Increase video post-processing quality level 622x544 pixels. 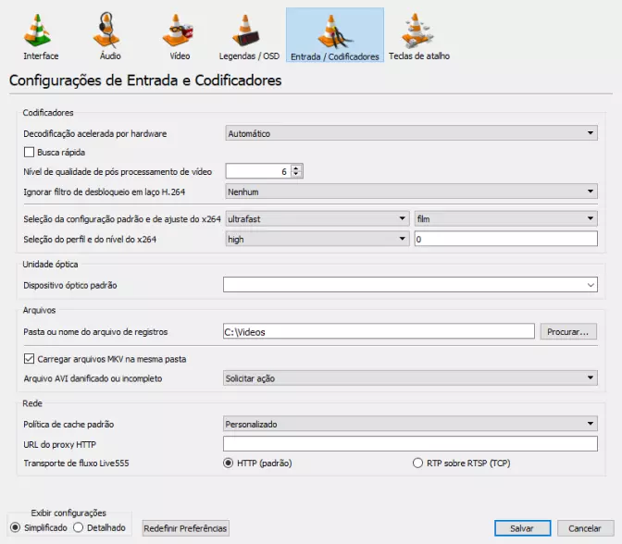pos(296,168)
